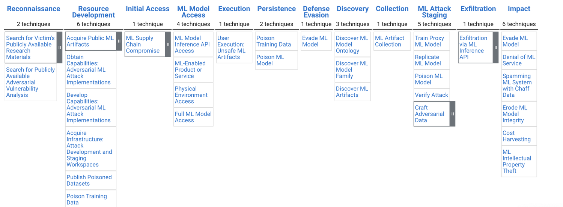Open User Execution: Unsafe ML Artifacts technique
The width and height of the screenshot is (563, 207).
pos(231,48)
